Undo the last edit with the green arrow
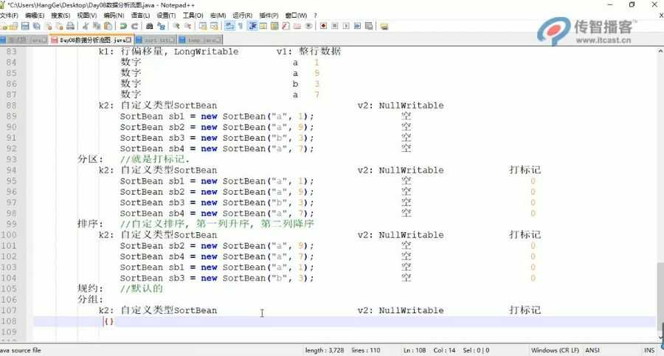This screenshot has width=664, height=356. (123, 27)
